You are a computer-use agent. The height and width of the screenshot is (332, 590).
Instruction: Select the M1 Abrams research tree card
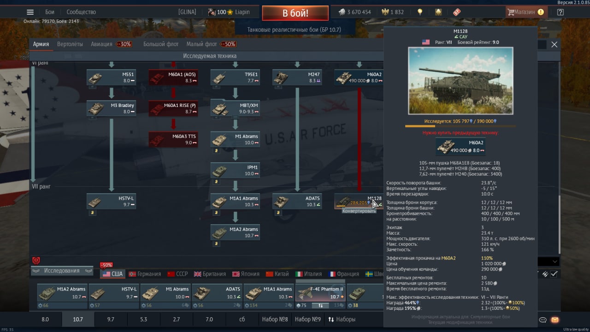coord(235,139)
